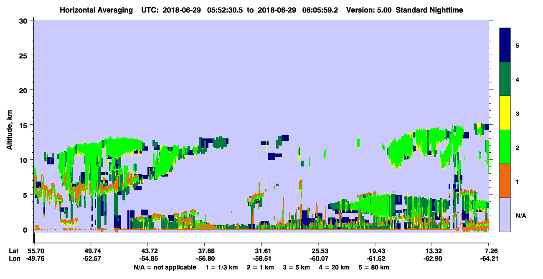The width and height of the screenshot is (543, 279).
Task: Click the end time '06:05:59.2' in the title
Action: tap(319, 10)
